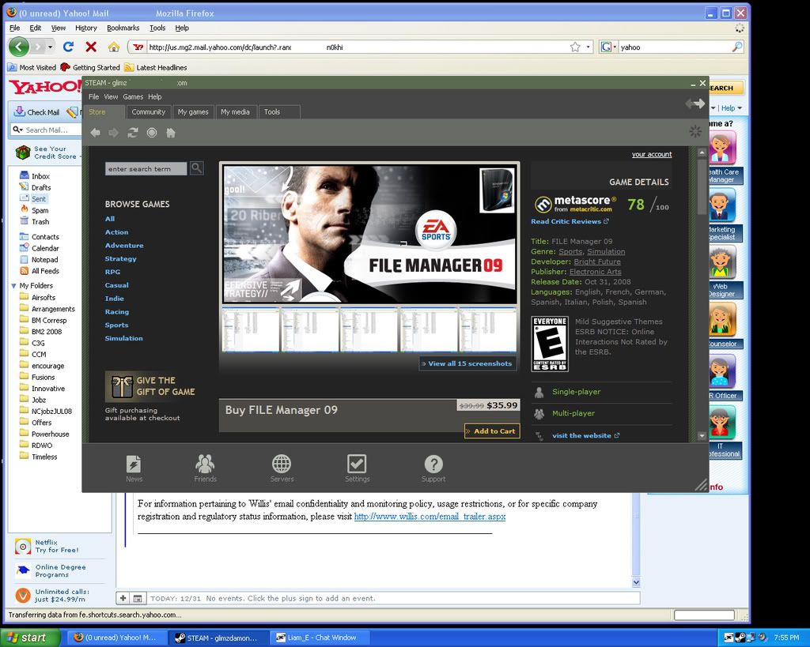Click Read Critic Reviews link

[570, 221]
